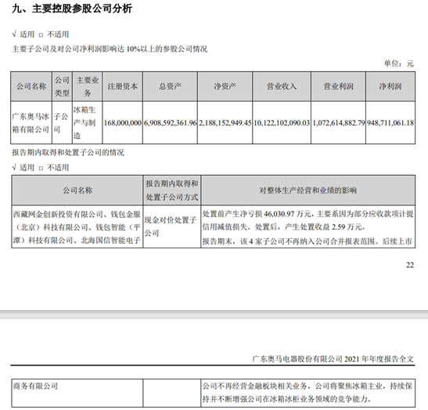This screenshot has height=410, width=428.
Task: Click the 公司类型 column header
Action: click(62, 87)
